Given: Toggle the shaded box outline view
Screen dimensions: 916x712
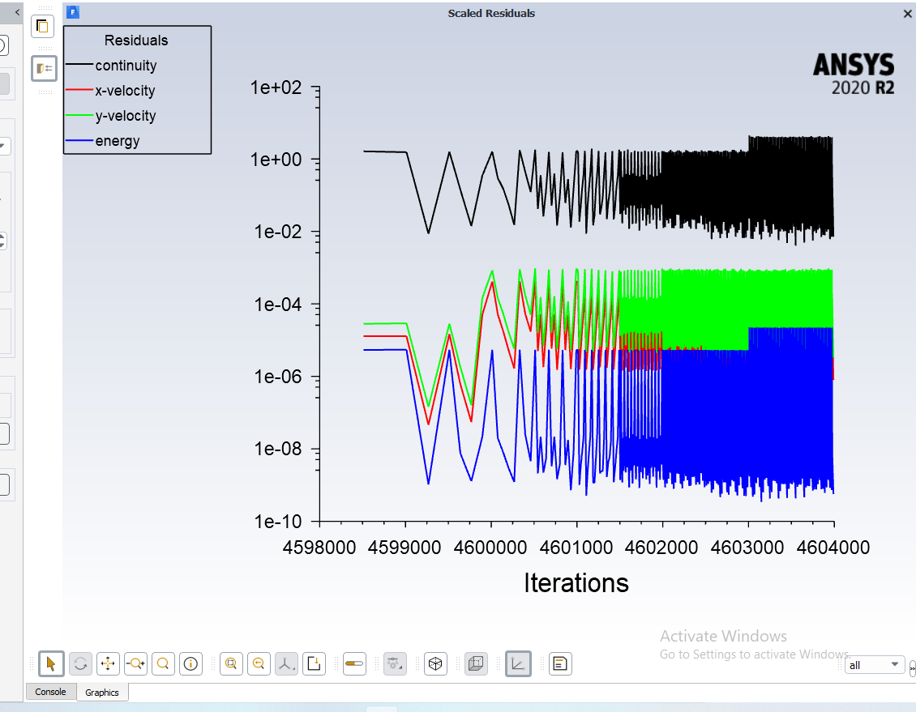Looking at the screenshot, I should pos(477,664).
